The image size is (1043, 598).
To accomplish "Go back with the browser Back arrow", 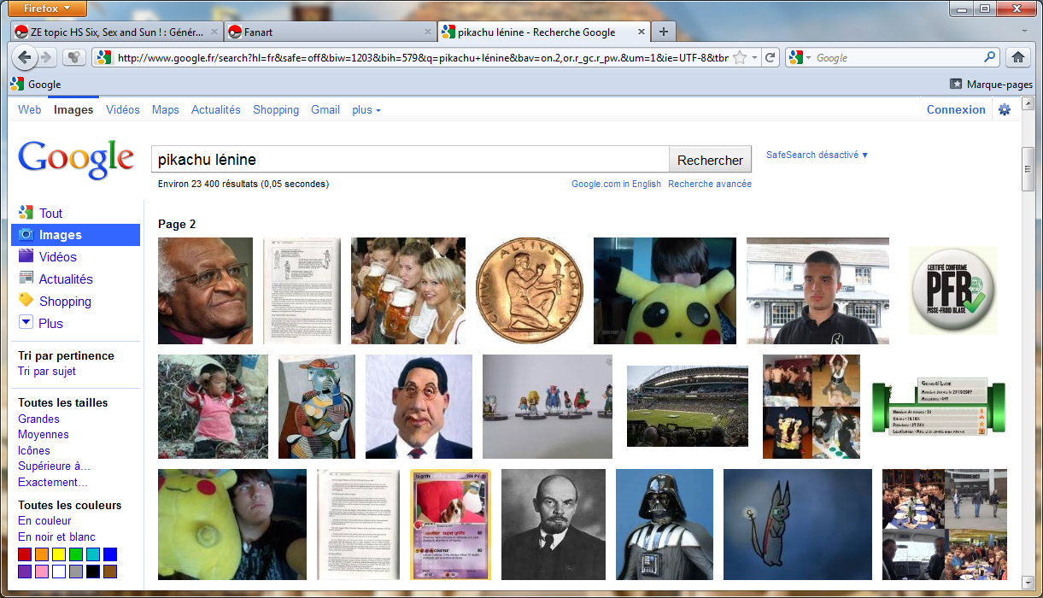I will pos(24,57).
